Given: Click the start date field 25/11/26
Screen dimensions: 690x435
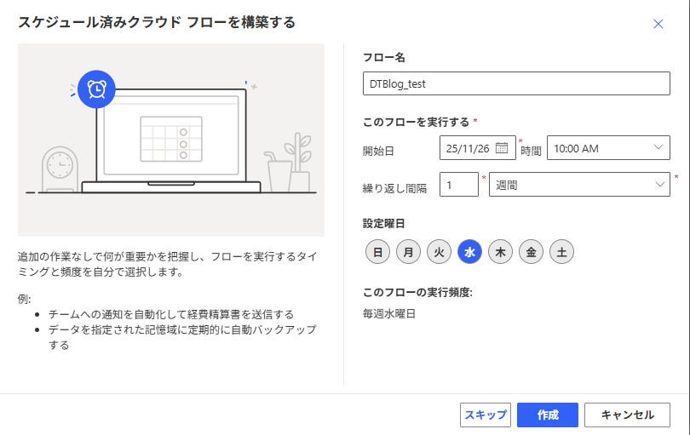Looking at the screenshot, I should point(469,148).
